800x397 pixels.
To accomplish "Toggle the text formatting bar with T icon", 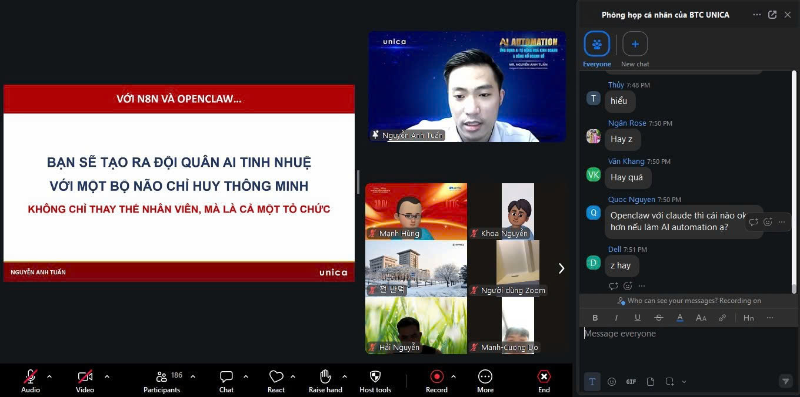I will (x=592, y=382).
